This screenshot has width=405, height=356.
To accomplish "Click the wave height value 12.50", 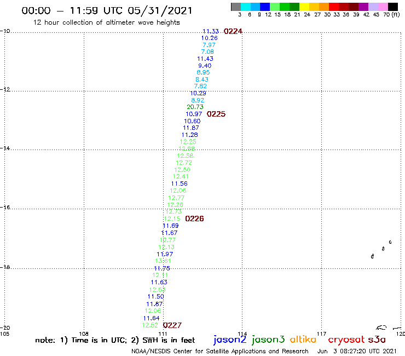I will click(182, 170).
